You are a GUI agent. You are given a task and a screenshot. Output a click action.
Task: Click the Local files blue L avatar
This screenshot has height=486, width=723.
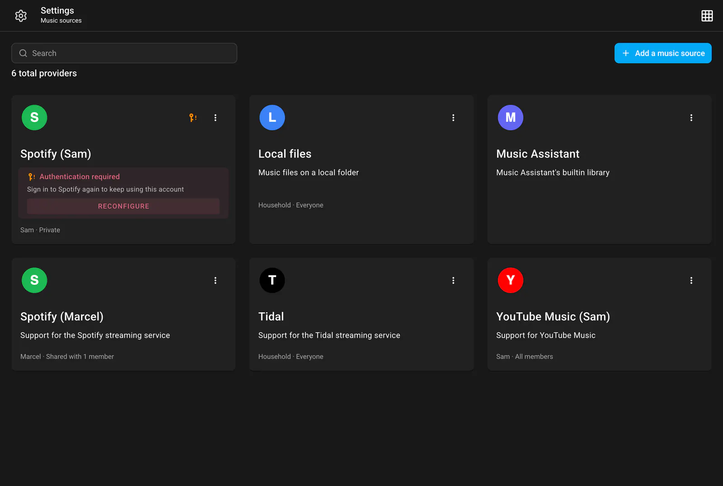coord(272,118)
